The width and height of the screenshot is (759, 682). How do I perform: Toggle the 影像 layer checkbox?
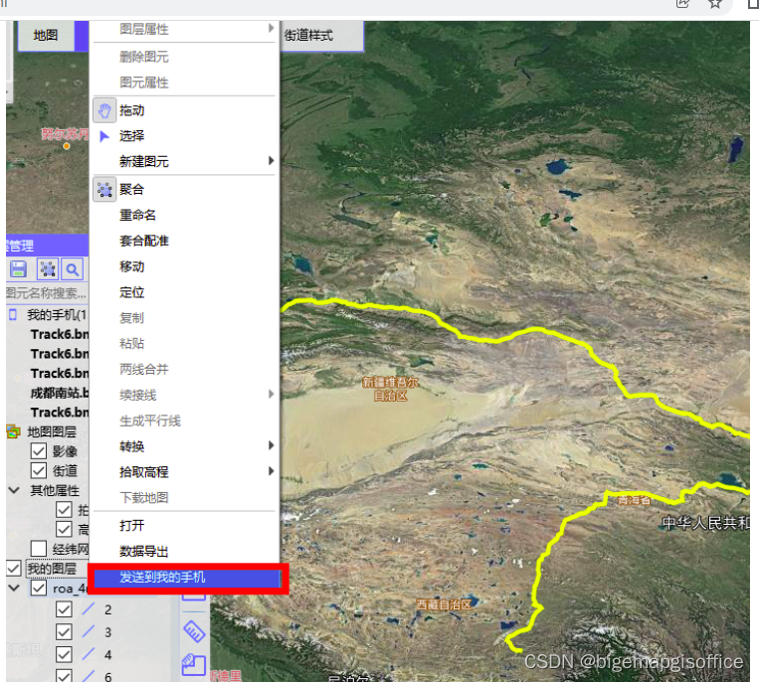coord(39,450)
